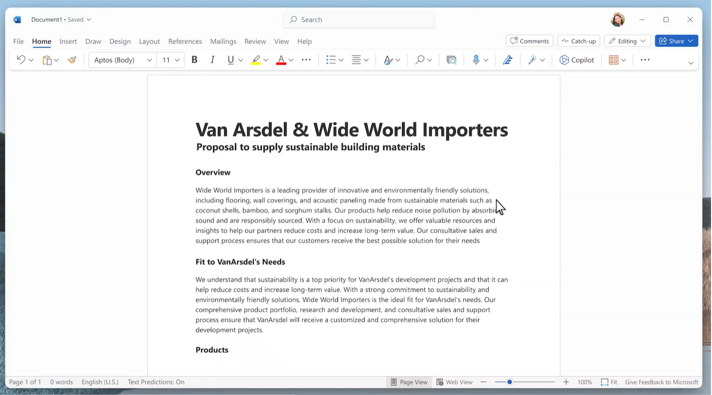This screenshot has width=712, height=395.
Task: Click Fit in the status bar
Action: (609, 382)
